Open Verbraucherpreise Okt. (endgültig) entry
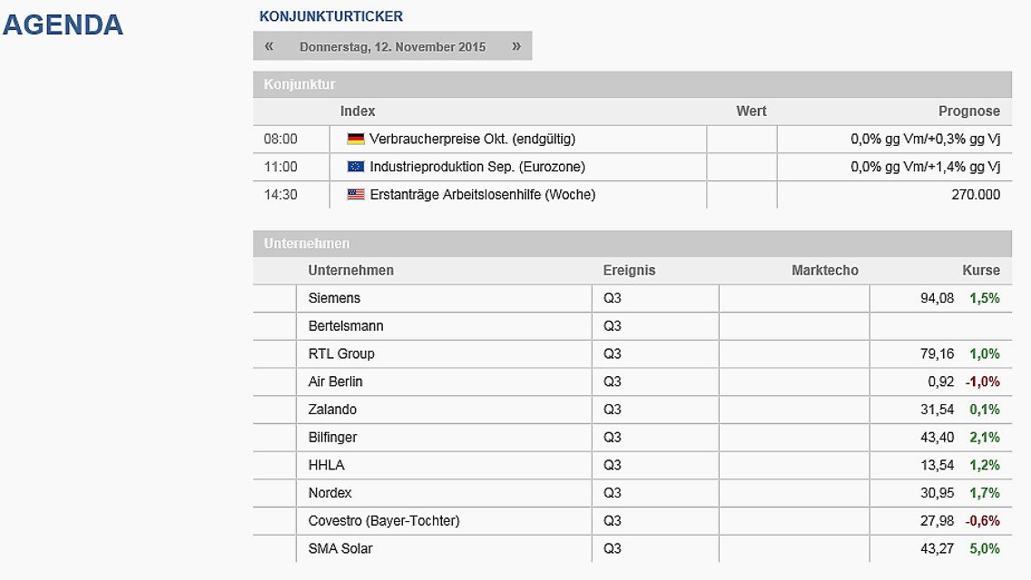This screenshot has height=580, width=1031. click(472, 139)
